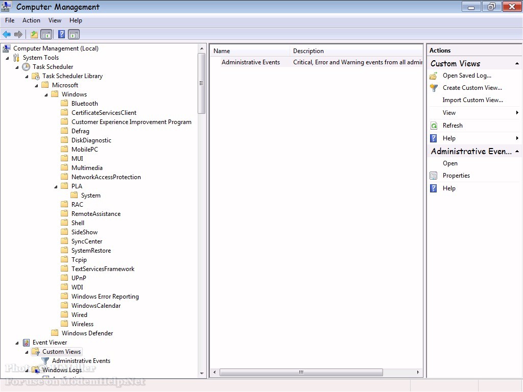Image resolution: width=523 pixels, height=392 pixels.
Task: Click the Back arrow toolbar icon
Action: 7,34
